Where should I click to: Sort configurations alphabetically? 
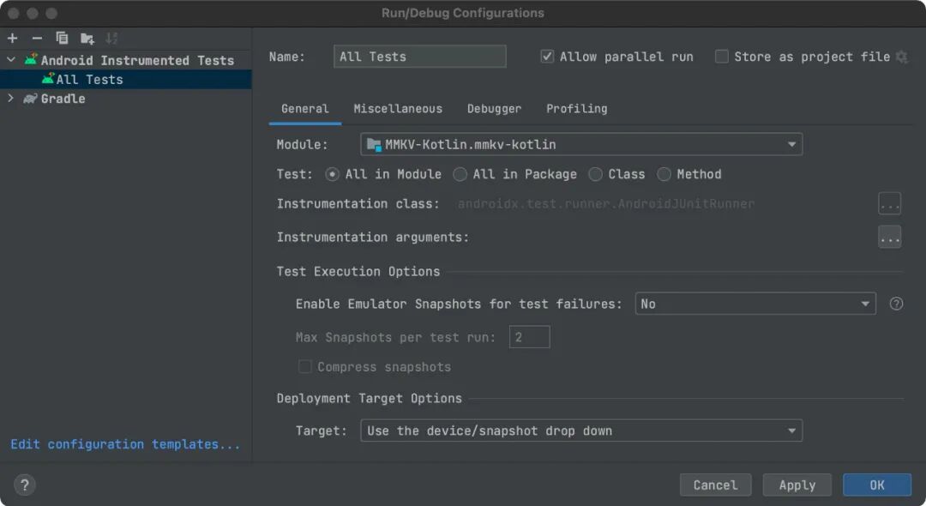click(111, 39)
